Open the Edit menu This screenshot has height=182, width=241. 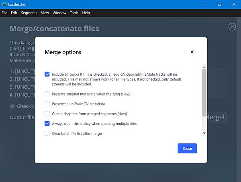(14, 13)
